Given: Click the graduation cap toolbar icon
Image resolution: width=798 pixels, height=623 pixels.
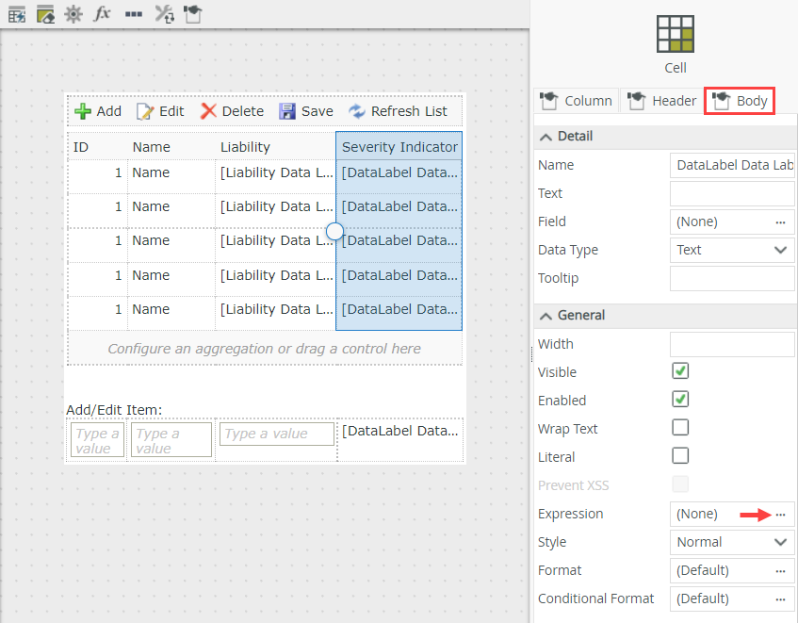Looking at the screenshot, I should coord(192,14).
